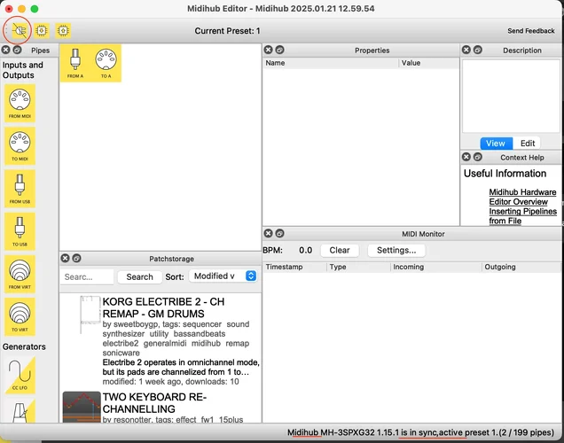Click the FROM A pipe in pipeline
The width and height of the screenshot is (564, 443).
point(74,63)
